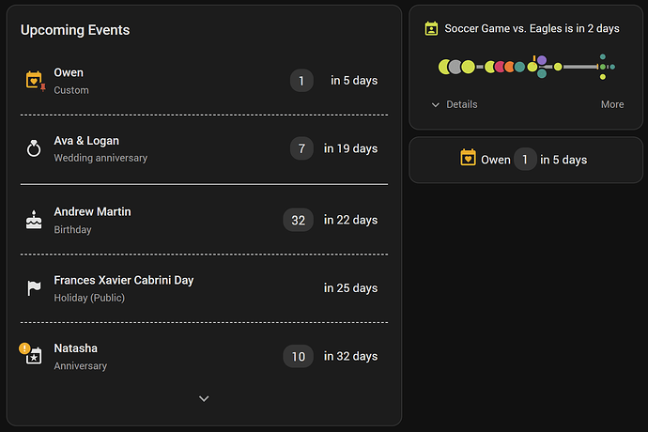
Task: Click the 'in 25 days' Cabrini Day label
Action: 350,287
